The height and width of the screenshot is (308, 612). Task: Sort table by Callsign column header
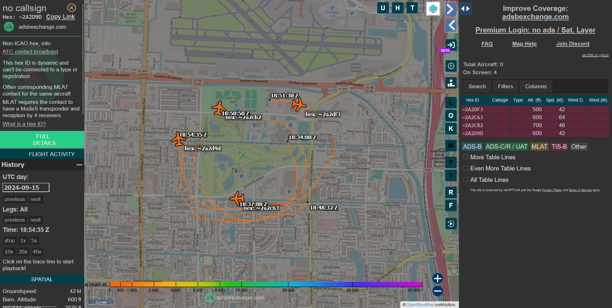(500, 100)
